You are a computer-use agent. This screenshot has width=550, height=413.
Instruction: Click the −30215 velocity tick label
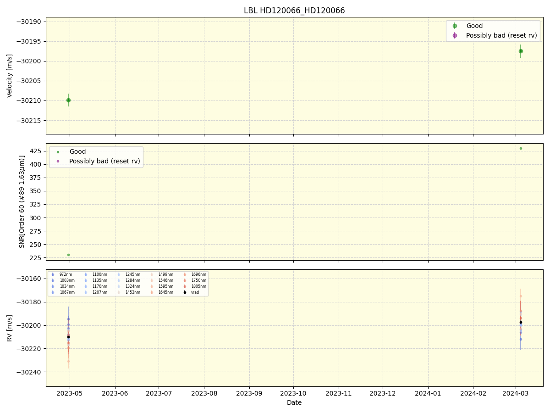(x=29, y=121)
